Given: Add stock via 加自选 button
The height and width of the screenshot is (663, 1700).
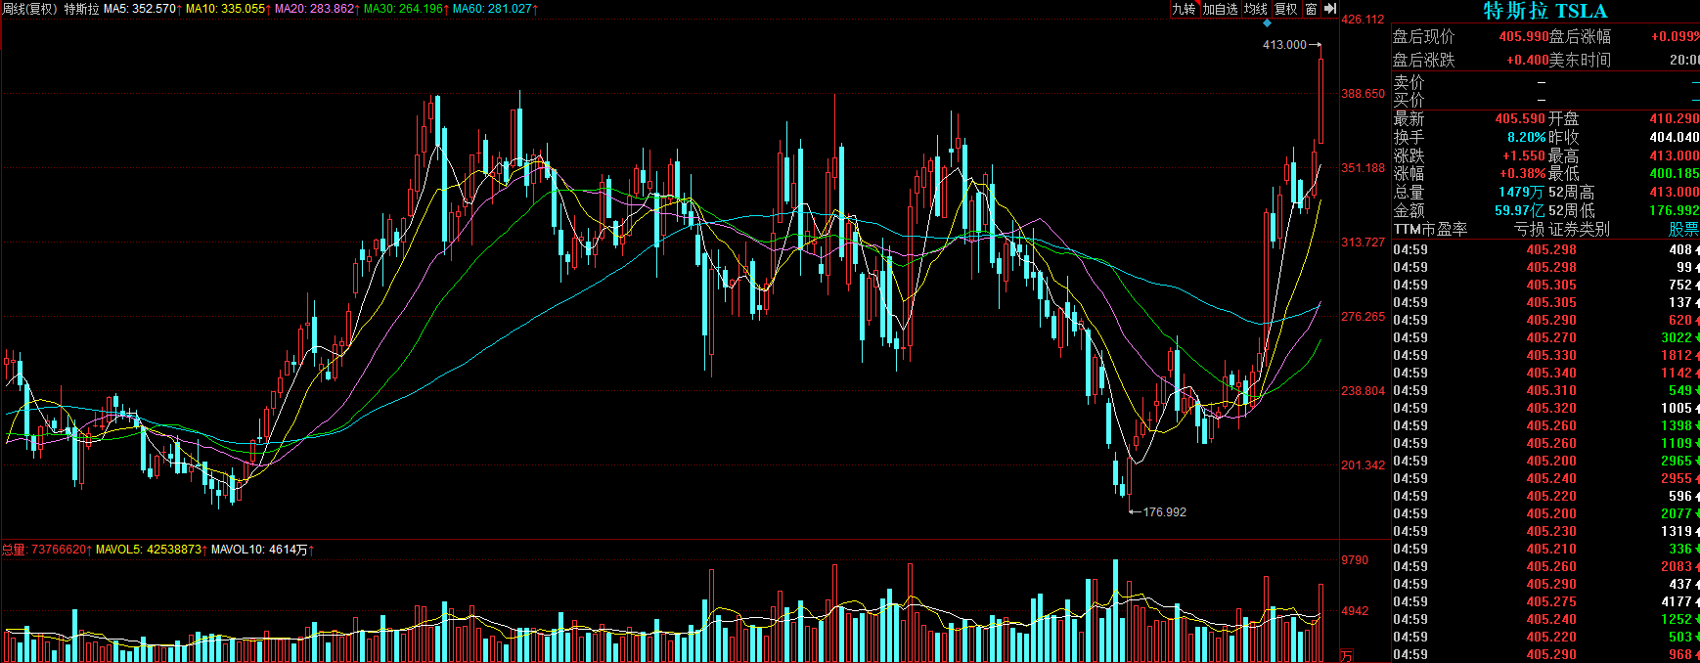Looking at the screenshot, I should [1220, 9].
